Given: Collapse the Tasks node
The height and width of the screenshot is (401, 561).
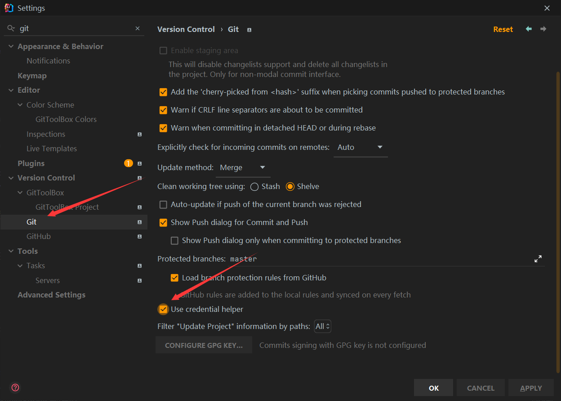Looking at the screenshot, I should coord(20,266).
